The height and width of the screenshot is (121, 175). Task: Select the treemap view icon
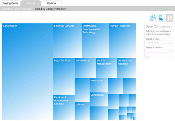170,18
